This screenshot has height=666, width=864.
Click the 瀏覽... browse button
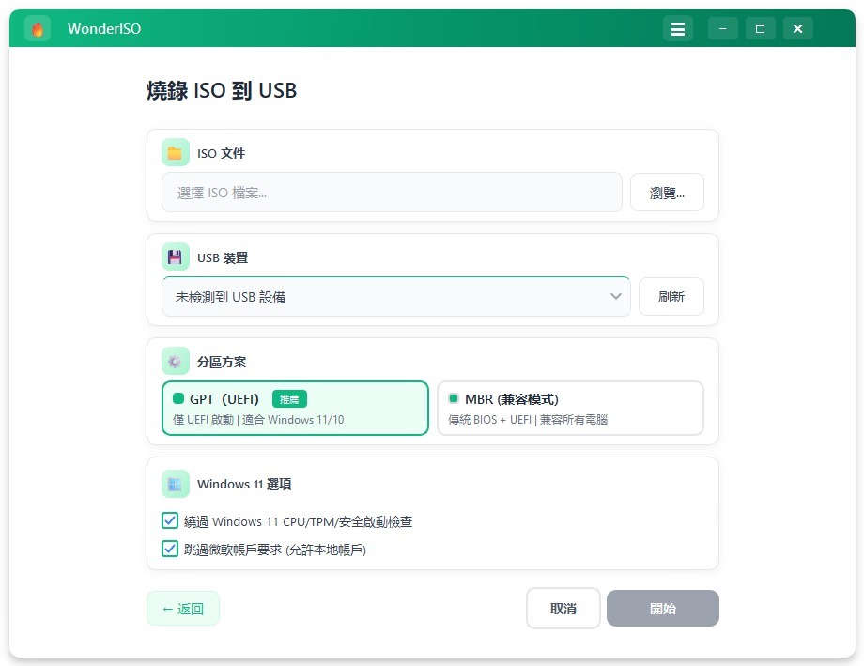pos(667,193)
